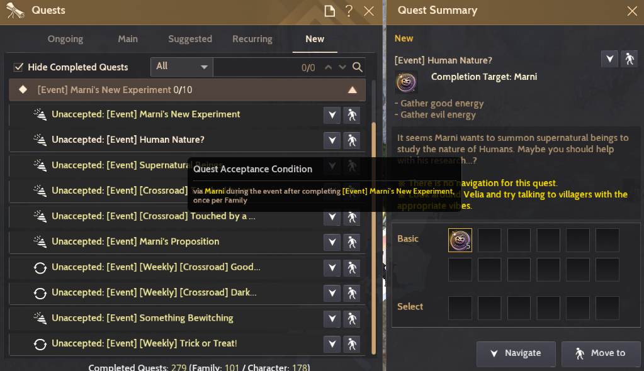
Task: Click the document page icon in Quests header
Action: click(329, 11)
